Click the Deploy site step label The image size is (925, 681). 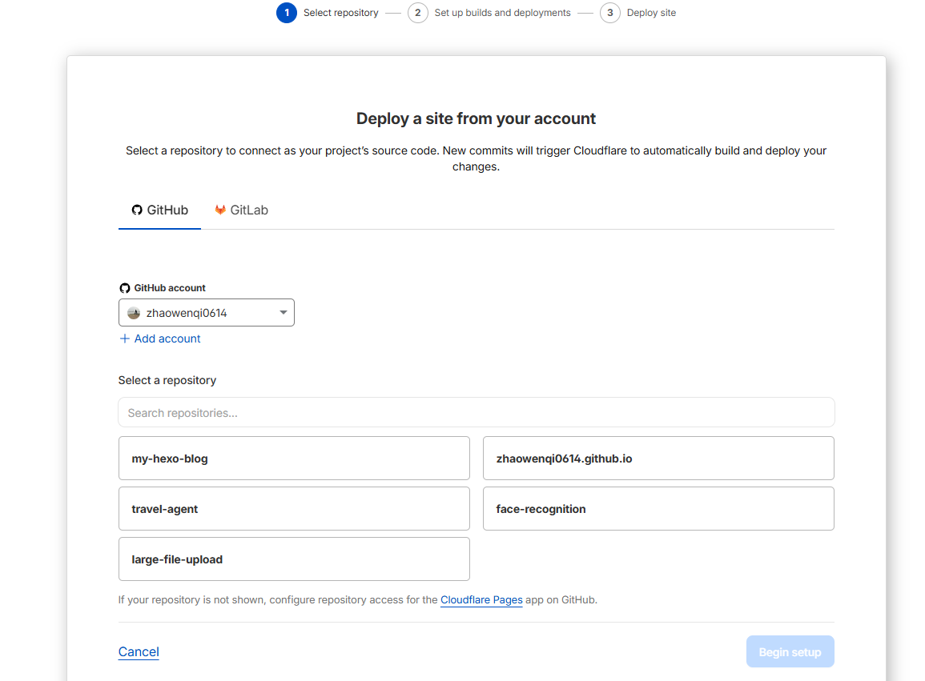[x=651, y=13]
